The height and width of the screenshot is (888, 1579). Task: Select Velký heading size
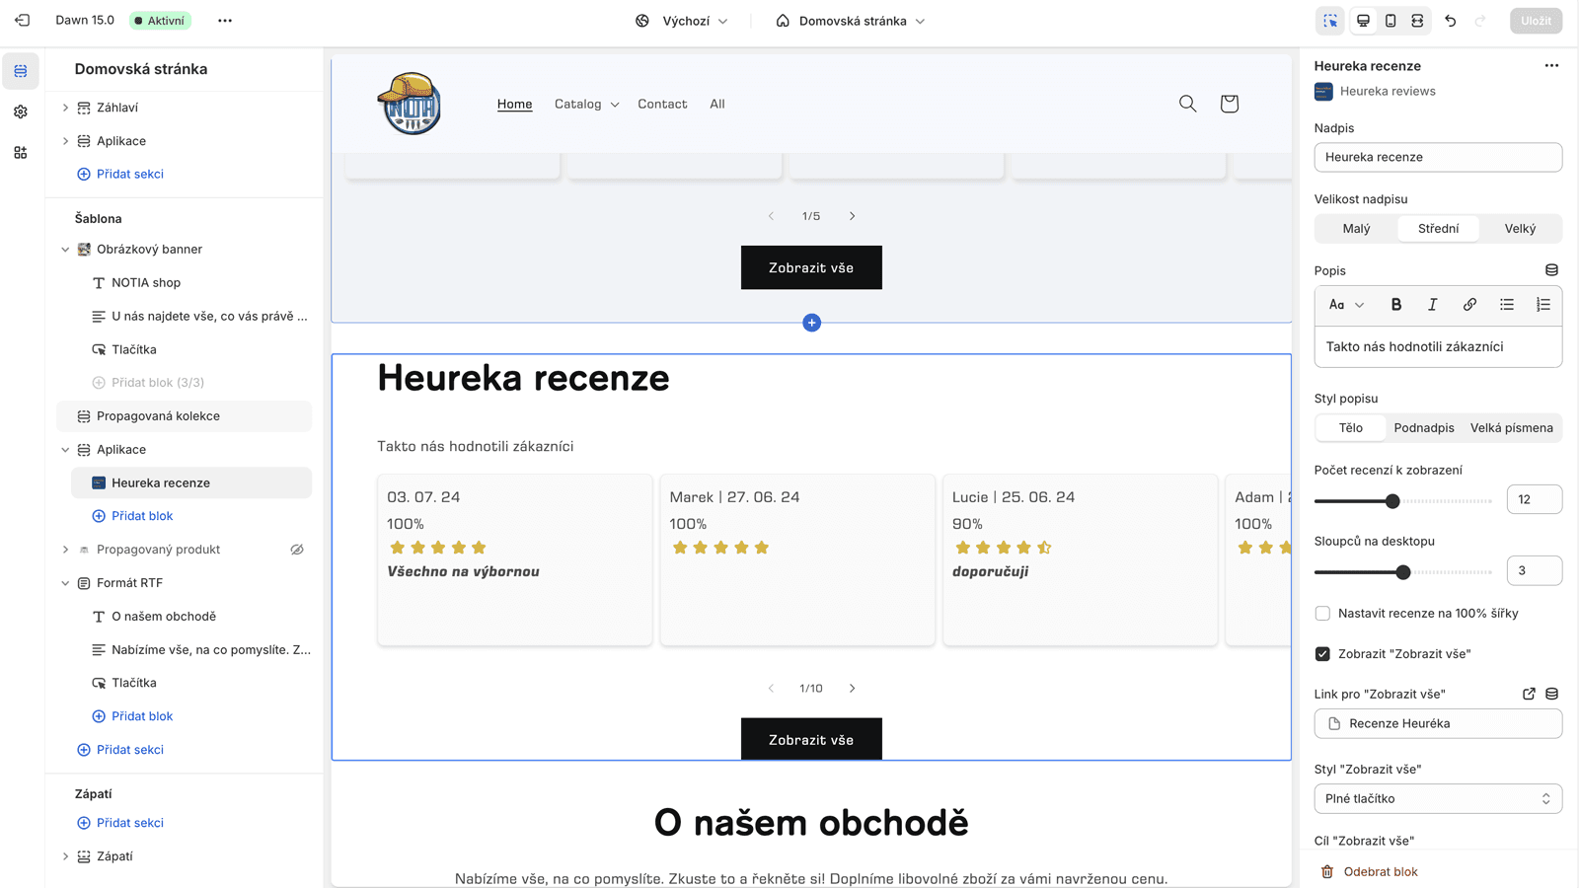(1519, 229)
